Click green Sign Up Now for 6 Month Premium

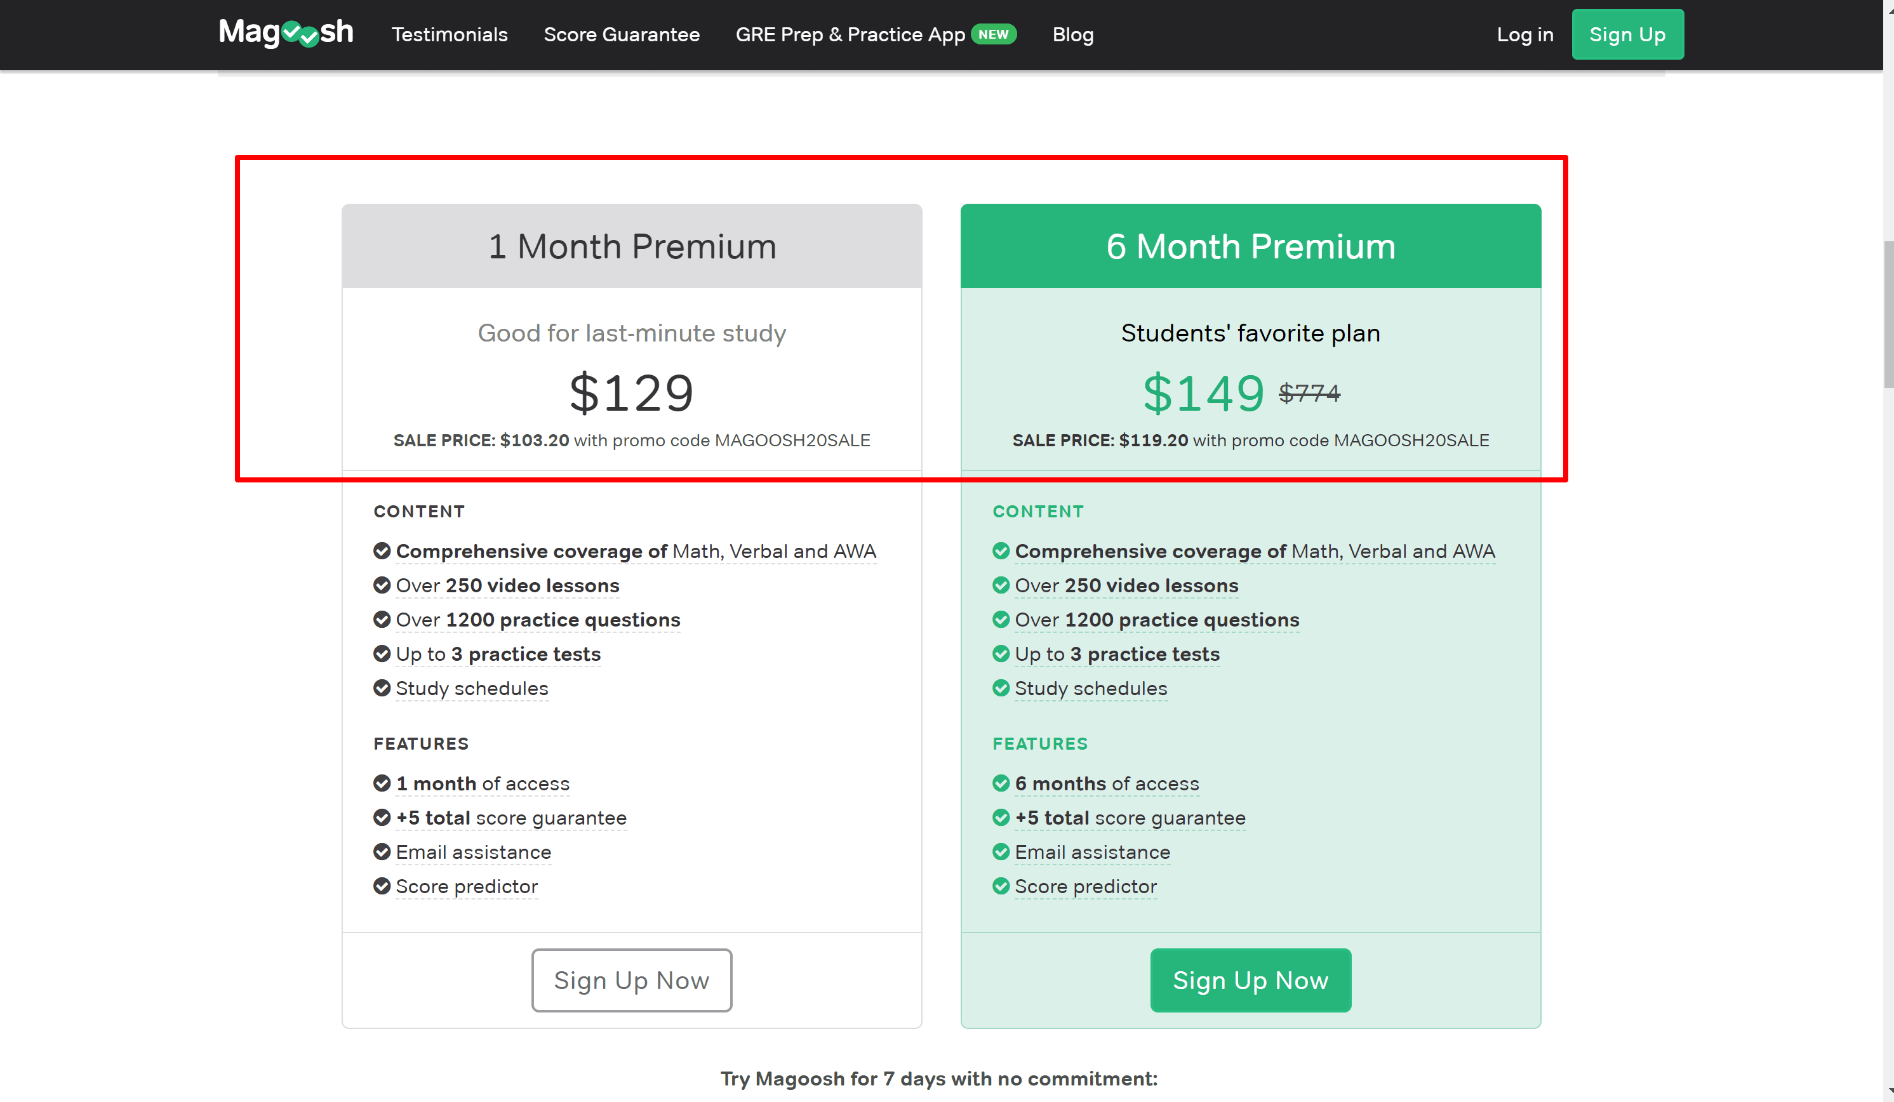1250,979
